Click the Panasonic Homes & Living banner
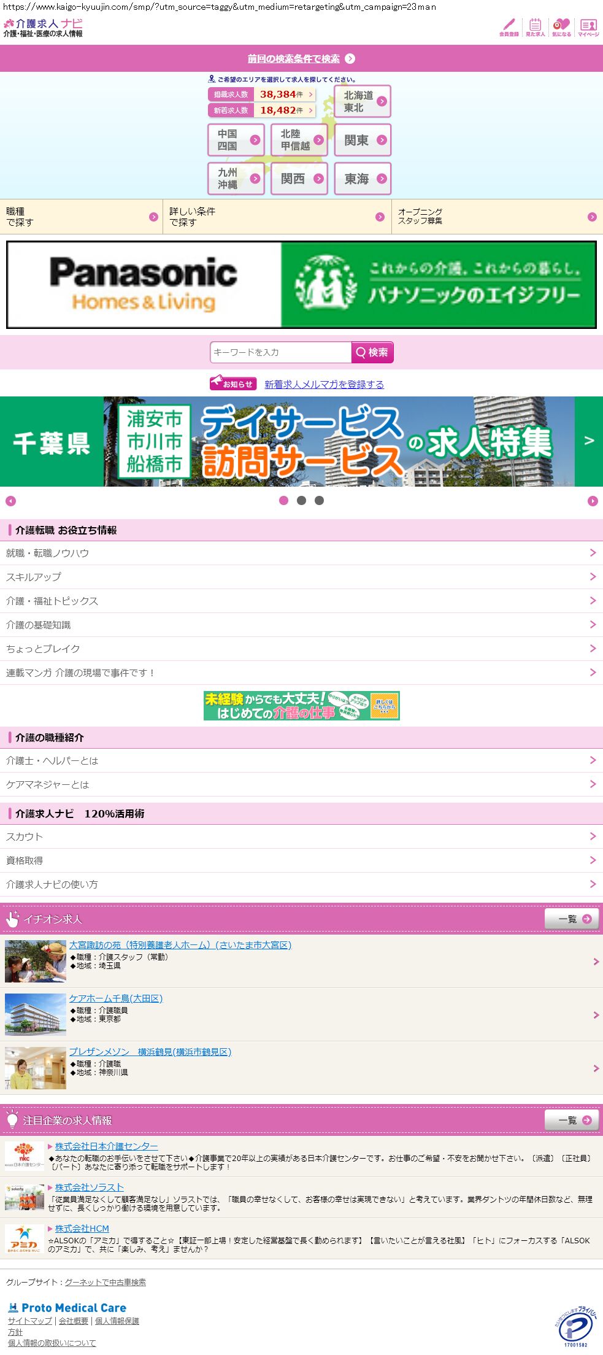The image size is (603, 1355). 301,285
